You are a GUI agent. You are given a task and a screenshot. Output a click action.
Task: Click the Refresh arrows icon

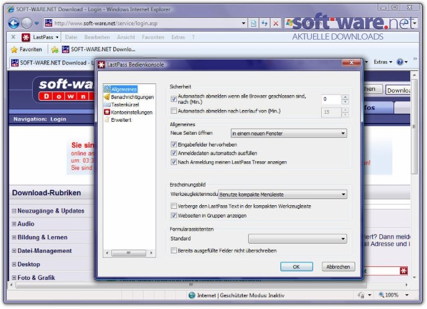click(264, 23)
